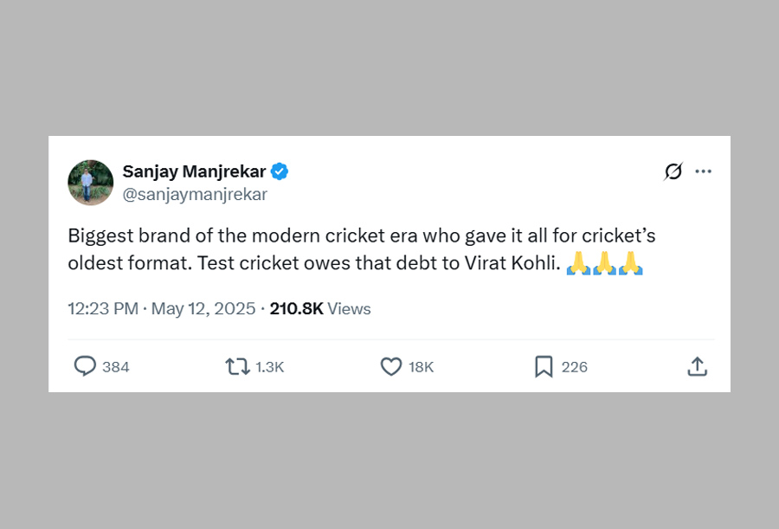Open the three-dot more options menu
Image resolution: width=779 pixels, height=529 pixels.
[x=703, y=171]
